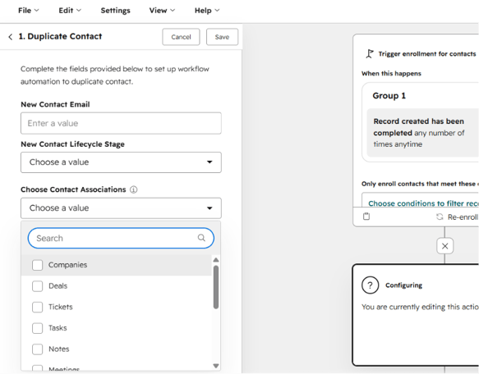Click Choose conditions to filter link

pos(423,203)
